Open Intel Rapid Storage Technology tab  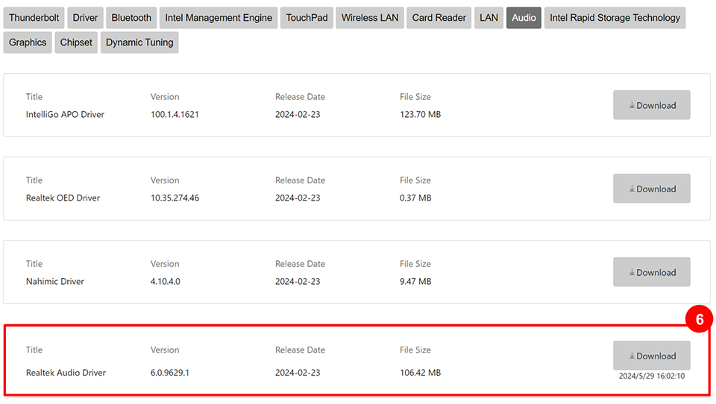click(x=615, y=18)
